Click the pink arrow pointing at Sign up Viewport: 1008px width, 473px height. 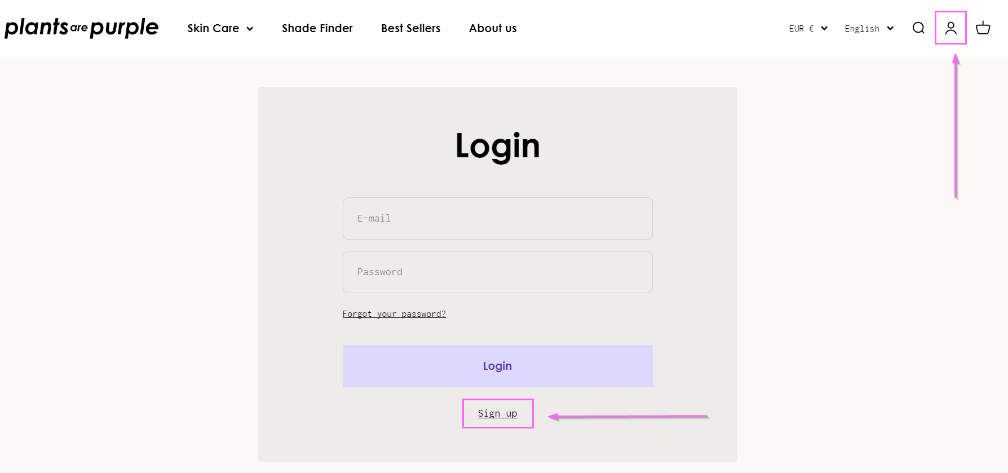[628, 417]
